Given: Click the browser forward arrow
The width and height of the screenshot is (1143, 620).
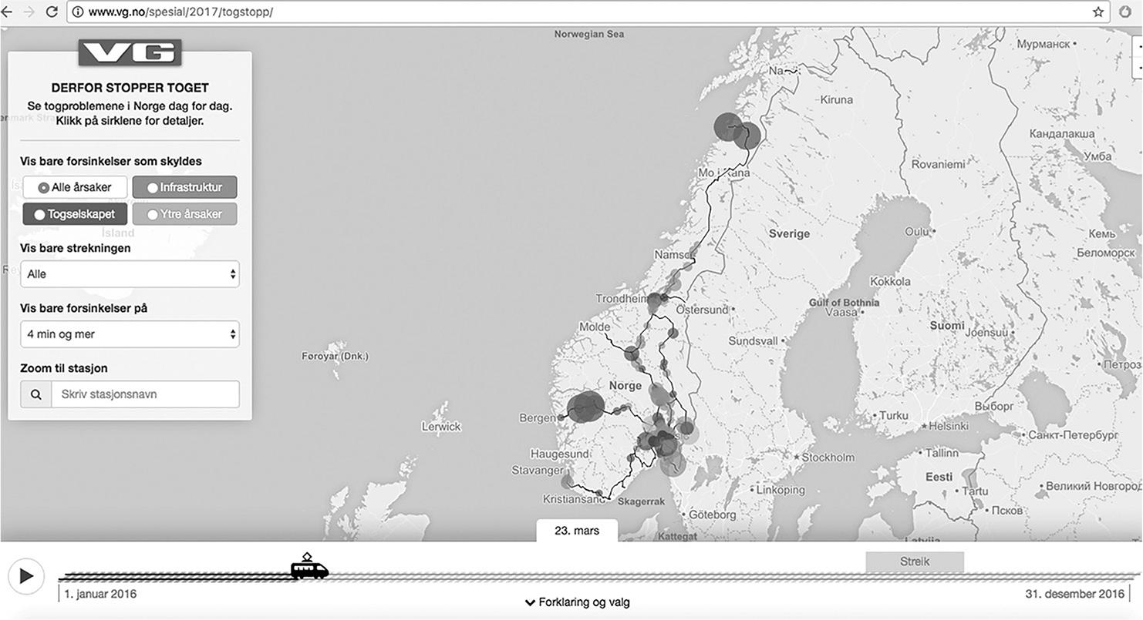Looking at the screenshot, I should coord(29,12).
